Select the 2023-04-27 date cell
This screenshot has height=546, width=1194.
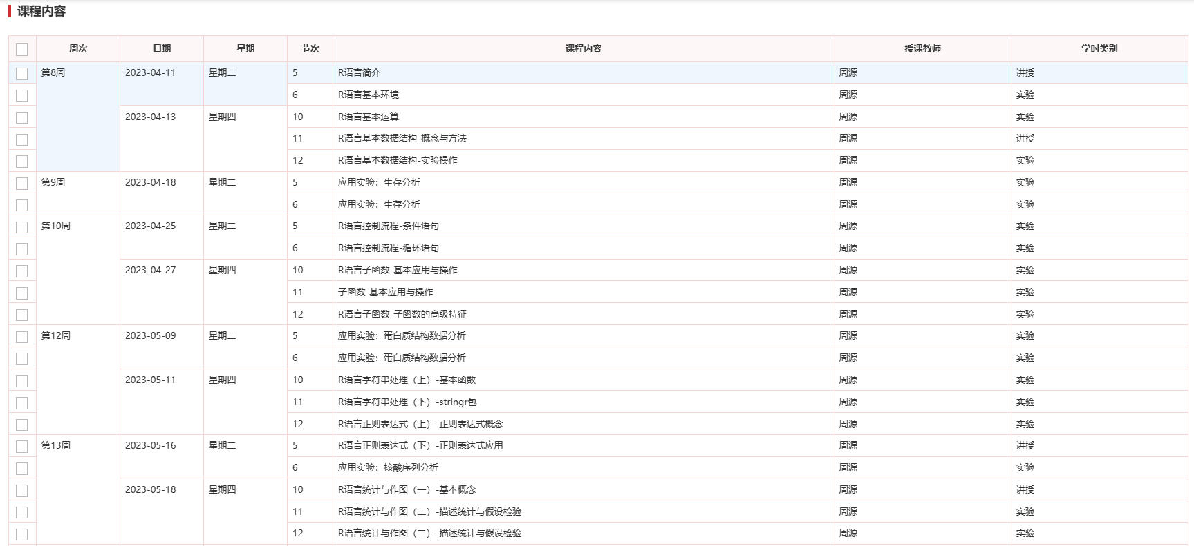pyautogui.click(x=151, y=270)
